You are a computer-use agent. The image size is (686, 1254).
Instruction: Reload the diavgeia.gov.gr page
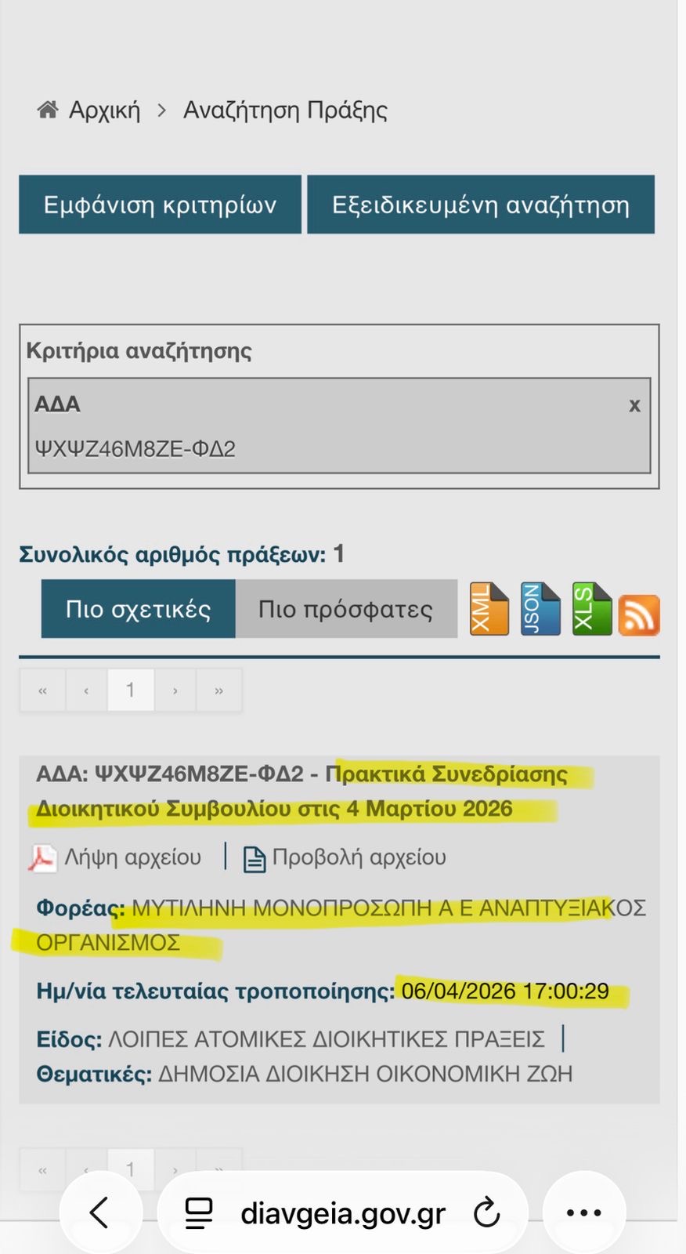tap(486, 1212)
